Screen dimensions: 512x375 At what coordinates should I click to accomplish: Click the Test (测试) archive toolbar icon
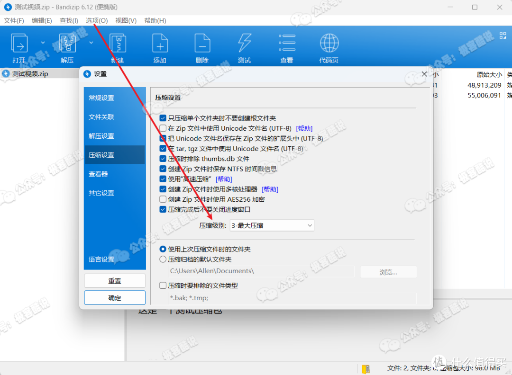pyautogui.click(x=245, y=43)
